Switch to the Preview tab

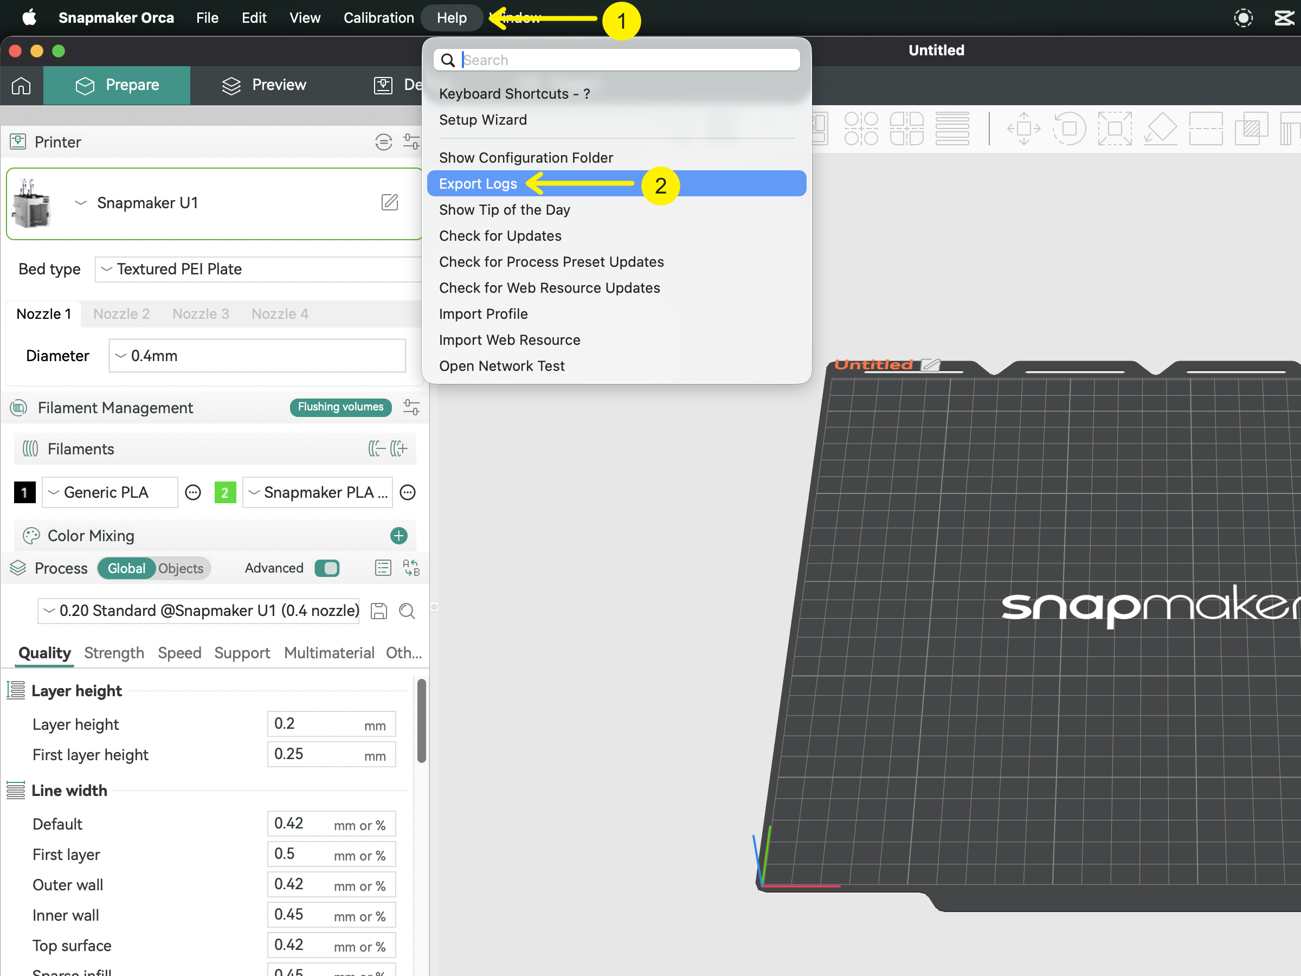[x=264, y=85]
